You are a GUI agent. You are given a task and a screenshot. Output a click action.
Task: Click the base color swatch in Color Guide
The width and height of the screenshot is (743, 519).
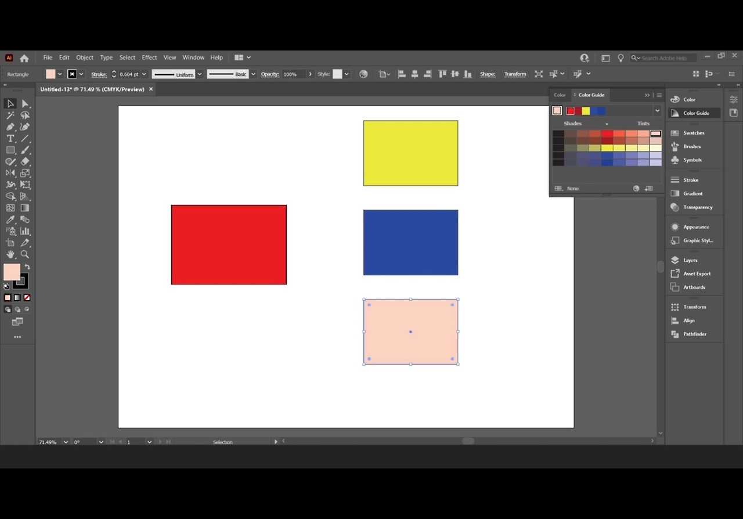click(x=557, y=111)
